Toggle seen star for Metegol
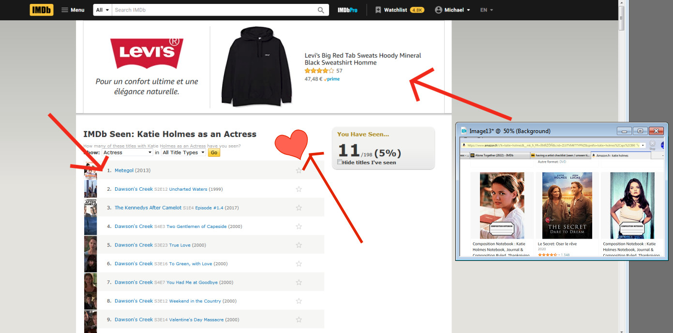Image resolution: width=673 pixels, height=333 pixels. pyautogui.click(x=299, y=170)
